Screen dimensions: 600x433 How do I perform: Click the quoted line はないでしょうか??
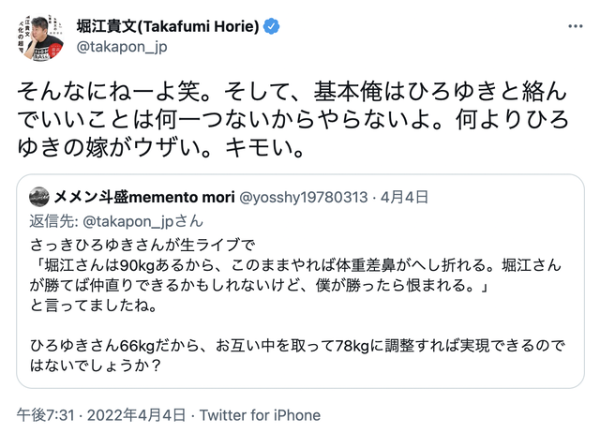[x=96, y=366]
